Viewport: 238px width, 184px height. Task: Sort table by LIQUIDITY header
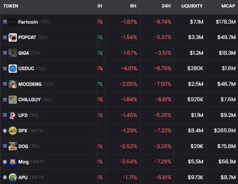coord(192,6)
